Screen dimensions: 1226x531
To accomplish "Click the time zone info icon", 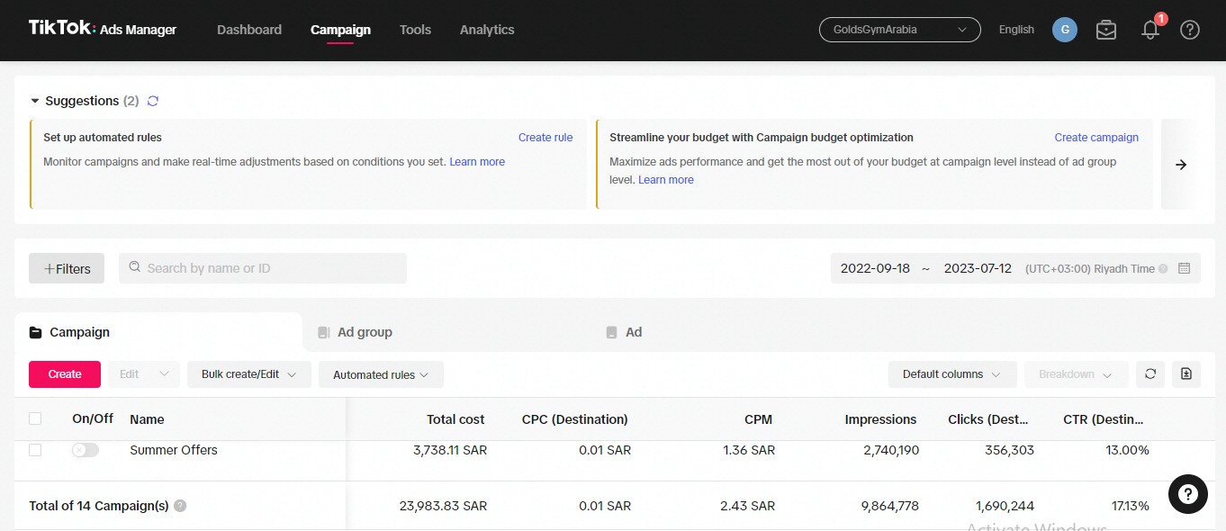I will click(1163, 269).
